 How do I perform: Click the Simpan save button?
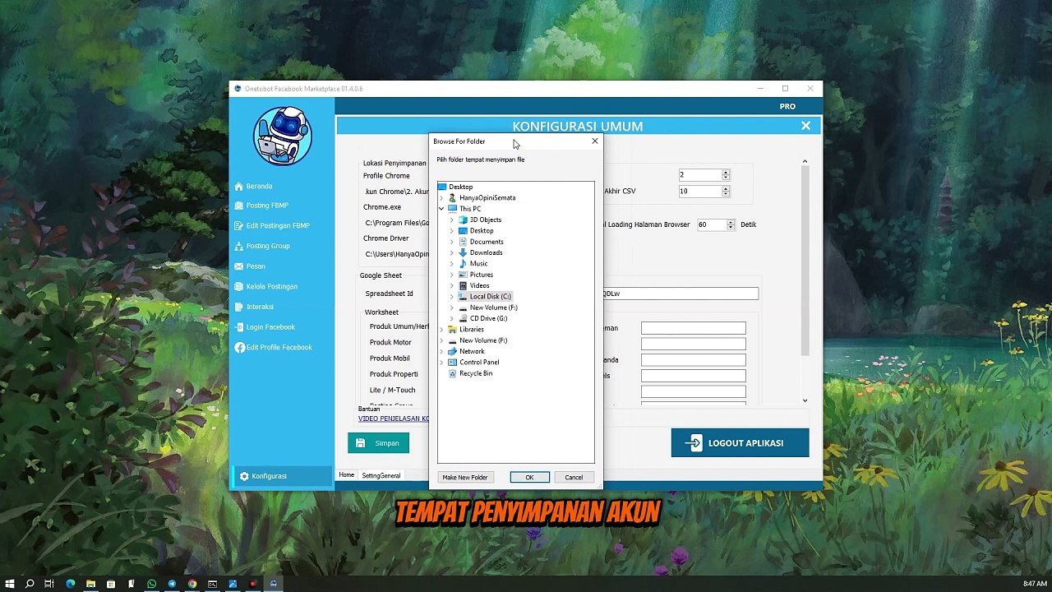(378, 443)
